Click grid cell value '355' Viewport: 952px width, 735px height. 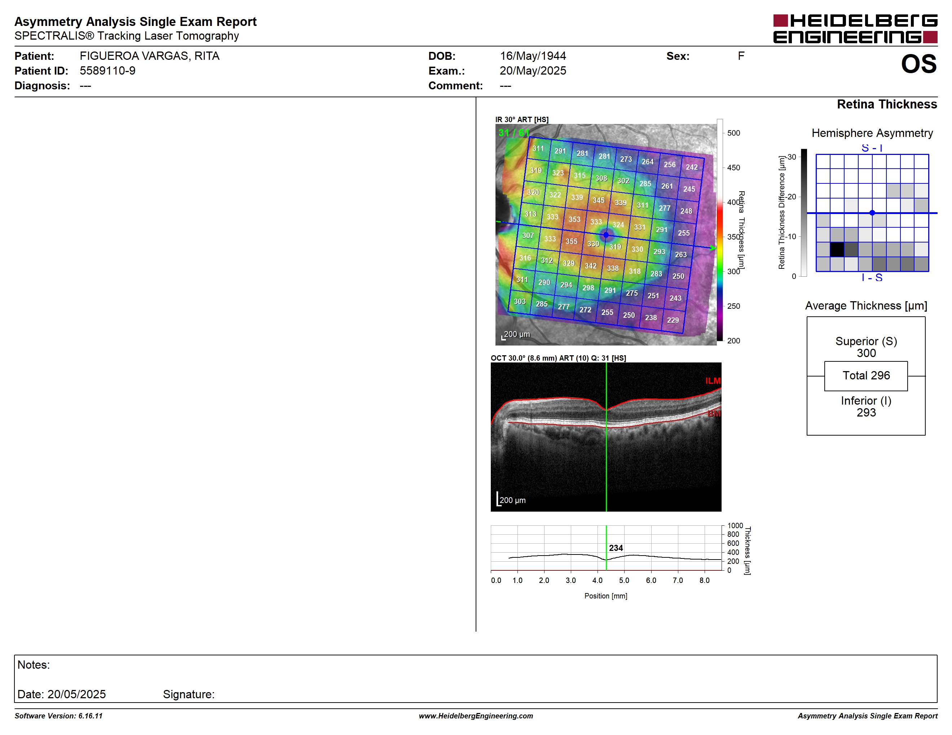[x=572, y=241]
